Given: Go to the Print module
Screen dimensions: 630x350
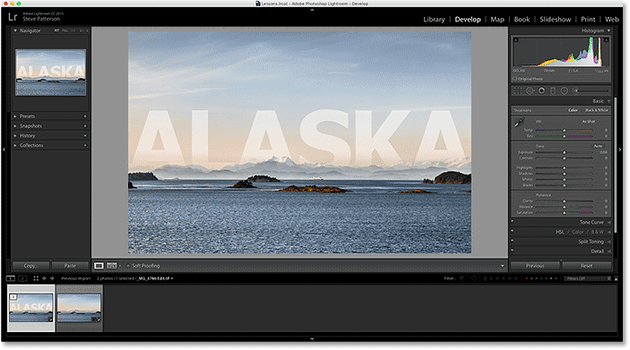Looking at the screenshot, I should (x=588, y=20).
